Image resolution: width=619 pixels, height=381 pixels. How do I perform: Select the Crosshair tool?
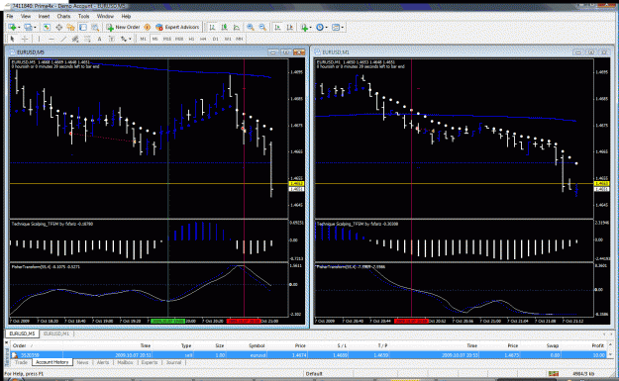[25, 39]
